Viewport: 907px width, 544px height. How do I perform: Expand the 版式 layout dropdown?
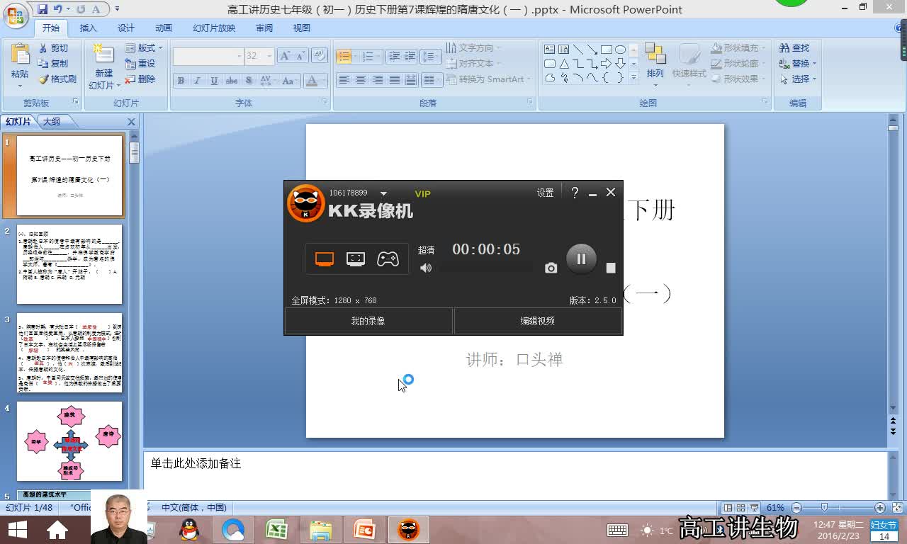144,47
